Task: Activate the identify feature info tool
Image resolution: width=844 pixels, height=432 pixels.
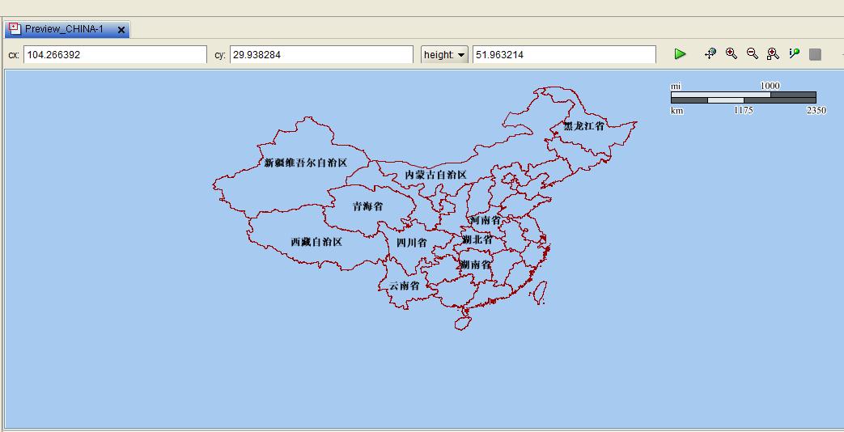Action: 794,54
